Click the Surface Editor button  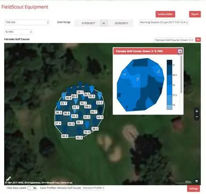(165, 14)
